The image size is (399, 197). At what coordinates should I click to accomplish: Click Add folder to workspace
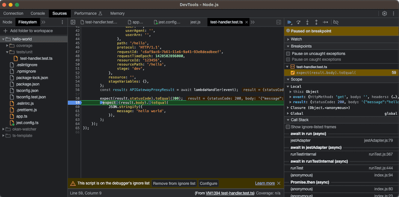pos(31,31)
